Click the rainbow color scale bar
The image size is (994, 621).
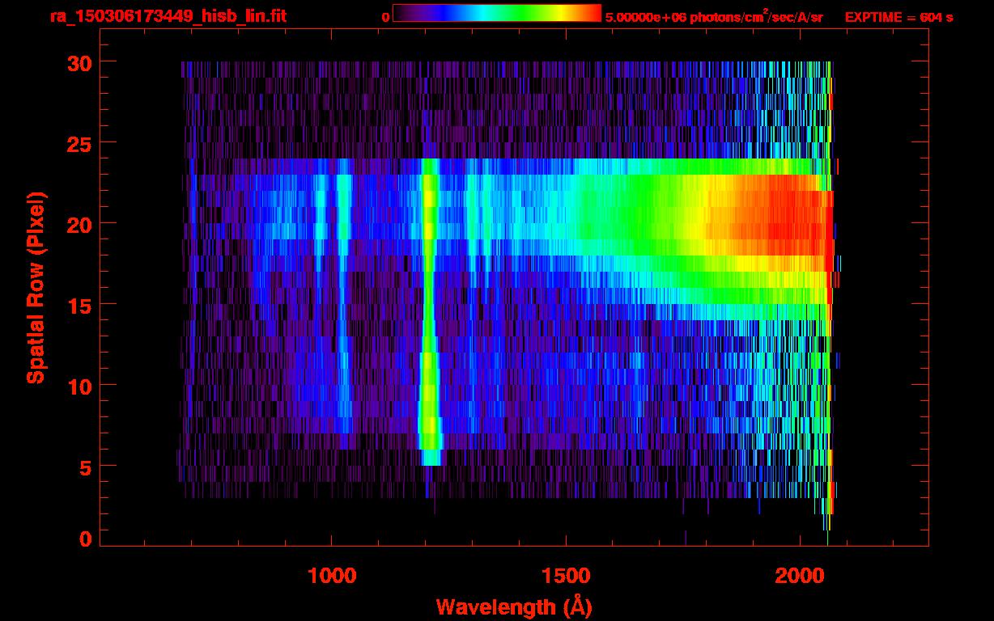pyautogui.click(x=497, y=13)
